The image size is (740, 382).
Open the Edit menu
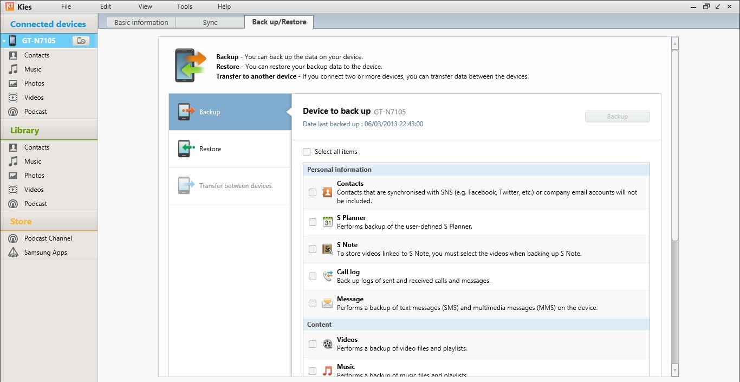coord(106,7)
